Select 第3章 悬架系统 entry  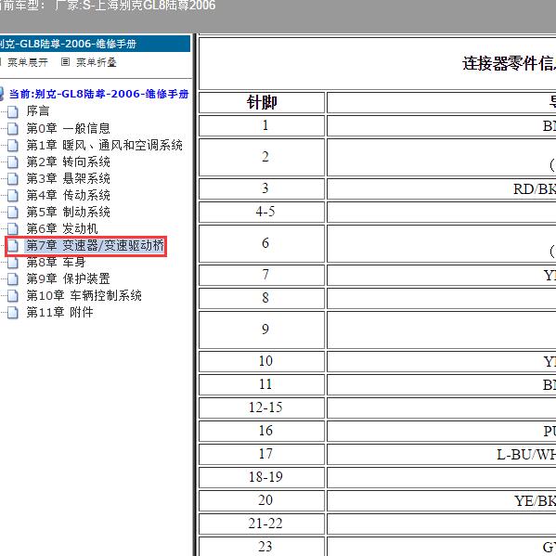tap(68, 178)
